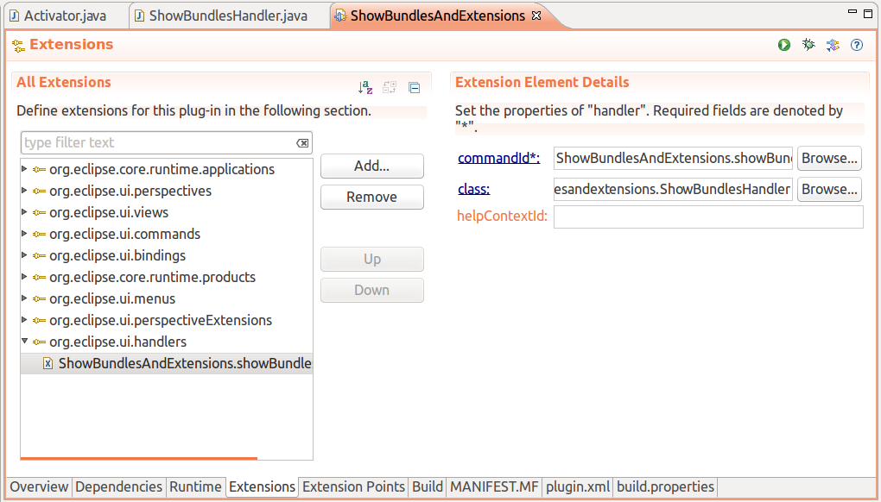This screenshot has height=502, width=881.
Task: Switch to the Activator.java tab
Action: [65, 16]
